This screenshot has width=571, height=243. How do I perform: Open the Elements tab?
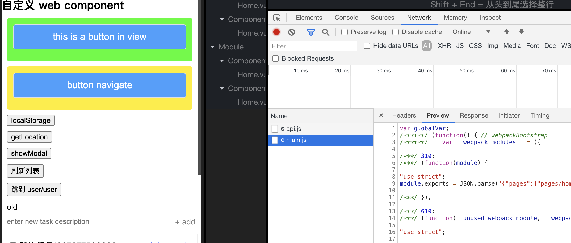(x=309, y=18)
